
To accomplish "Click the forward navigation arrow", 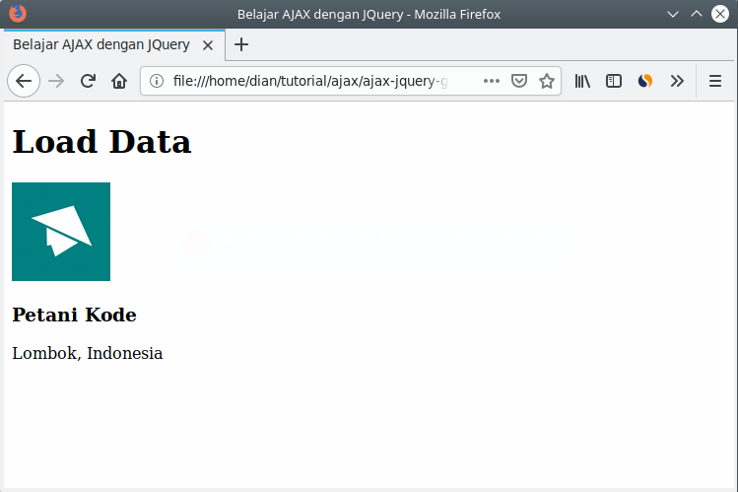I will (x=56, y=81).
